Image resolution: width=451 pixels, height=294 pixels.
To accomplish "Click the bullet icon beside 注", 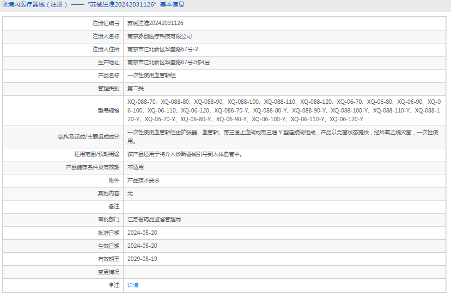I will [x=111, y=285].
